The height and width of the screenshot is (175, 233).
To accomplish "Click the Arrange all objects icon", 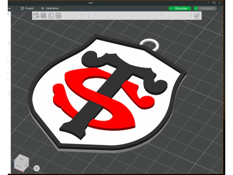I will point(58,16).
